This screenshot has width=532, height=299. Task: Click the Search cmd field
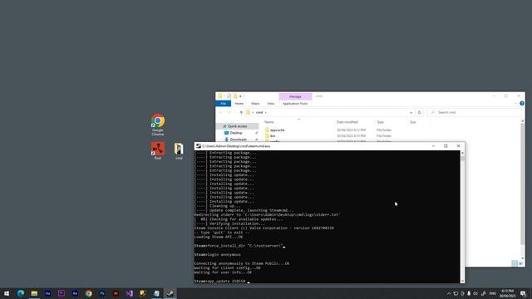click(475, 112)
